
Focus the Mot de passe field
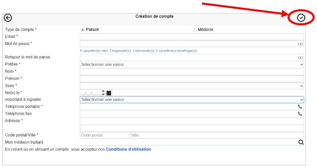tap(188, 44)
